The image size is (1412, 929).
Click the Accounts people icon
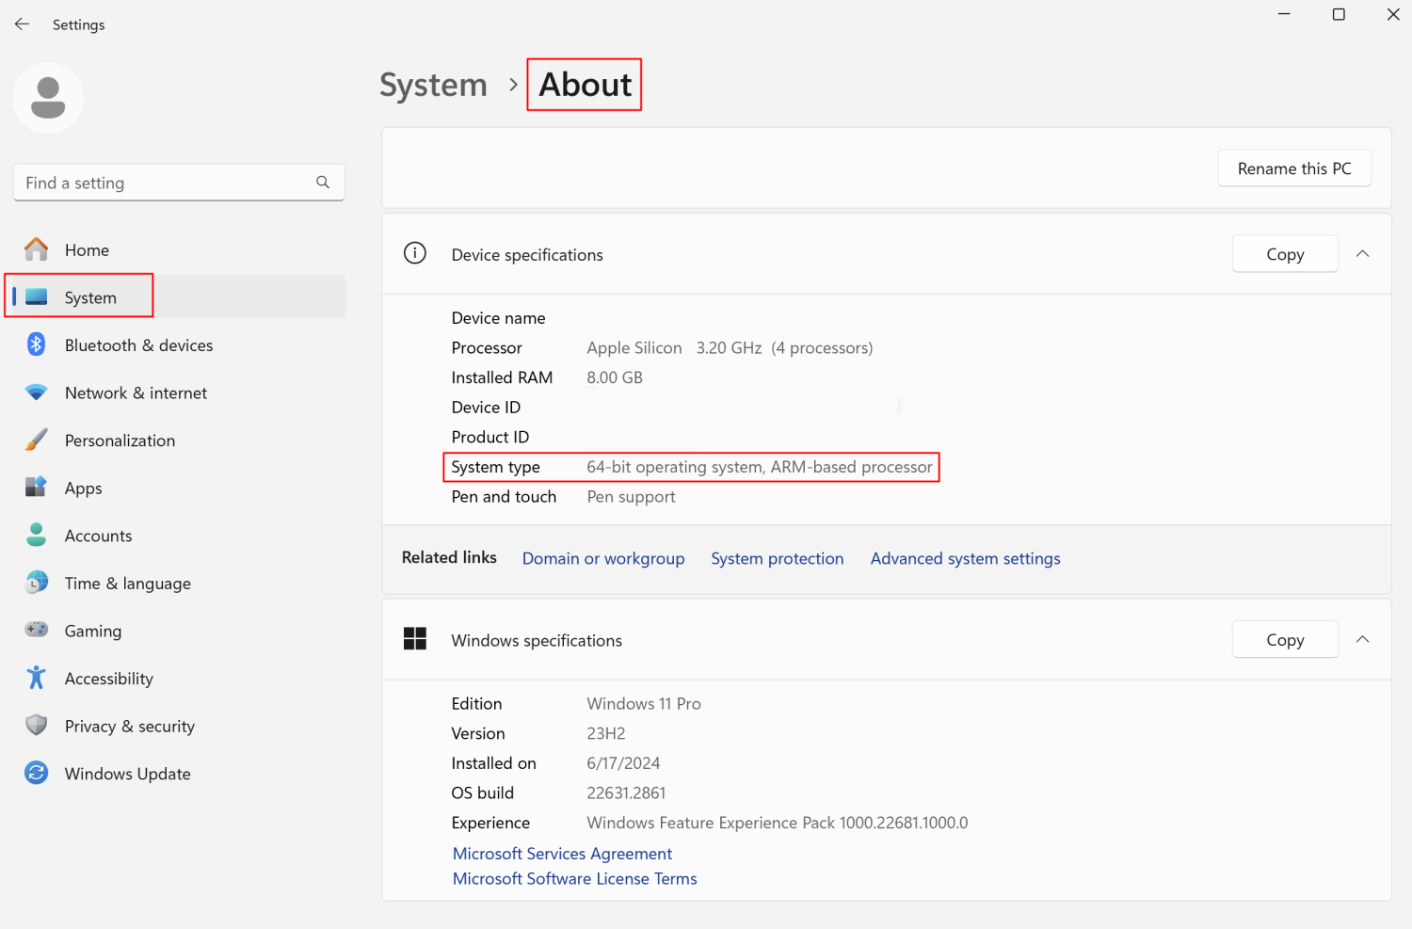[x=36, y=535]
